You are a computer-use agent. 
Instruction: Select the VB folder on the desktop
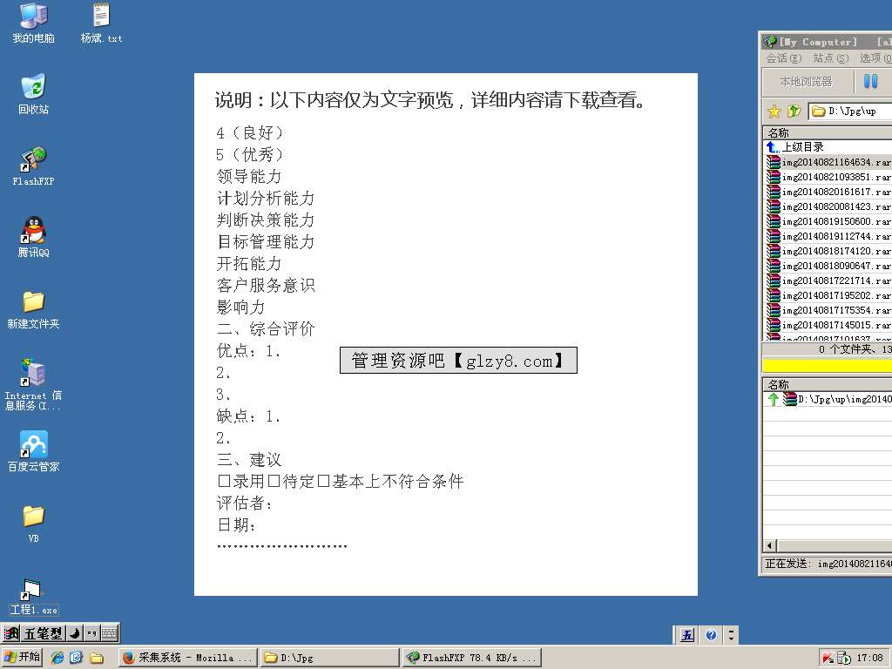point(34,524)
